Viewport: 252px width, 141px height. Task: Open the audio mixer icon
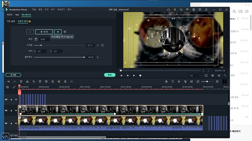click(185, 82)
